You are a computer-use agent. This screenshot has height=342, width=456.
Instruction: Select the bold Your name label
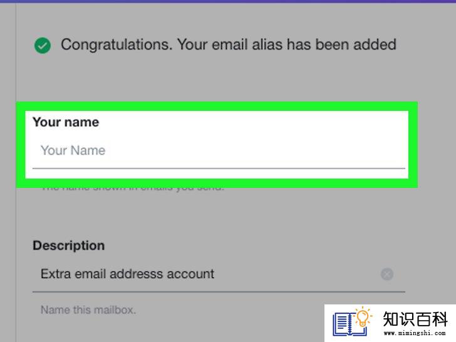point(66,122)
